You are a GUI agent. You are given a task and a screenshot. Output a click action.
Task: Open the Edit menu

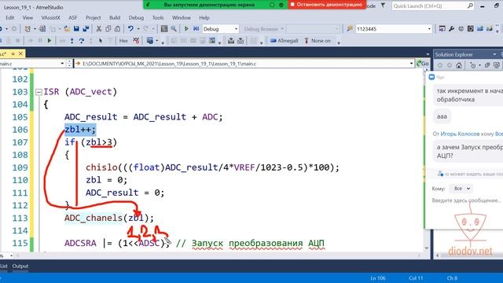pyautogui.click(x=10, y=17)
